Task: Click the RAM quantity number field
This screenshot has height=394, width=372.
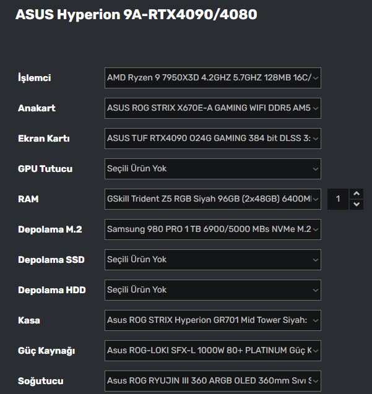Action: click(x=338, y=199)
